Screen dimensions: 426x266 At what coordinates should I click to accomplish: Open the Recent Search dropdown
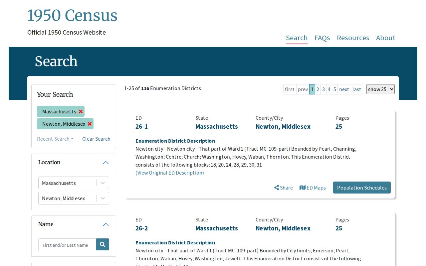point(55,139)
